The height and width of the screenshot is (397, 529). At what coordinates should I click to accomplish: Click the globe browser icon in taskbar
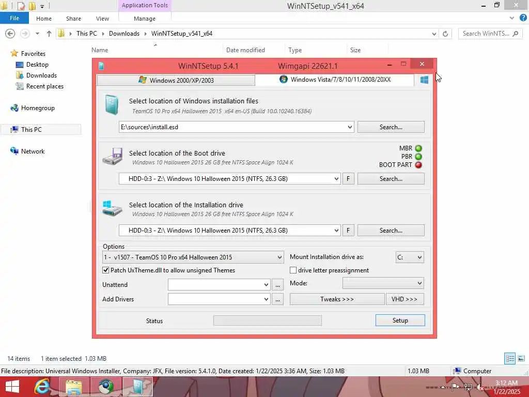tap(105, 387)
